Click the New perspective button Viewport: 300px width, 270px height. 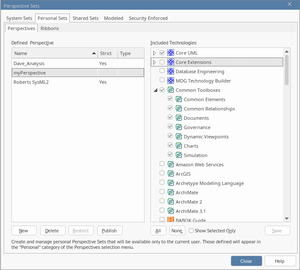(x=24, y=231)
